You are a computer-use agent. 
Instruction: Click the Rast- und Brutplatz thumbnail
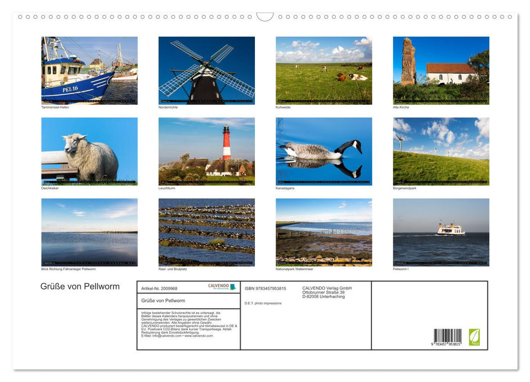click(x=207, y=232)
